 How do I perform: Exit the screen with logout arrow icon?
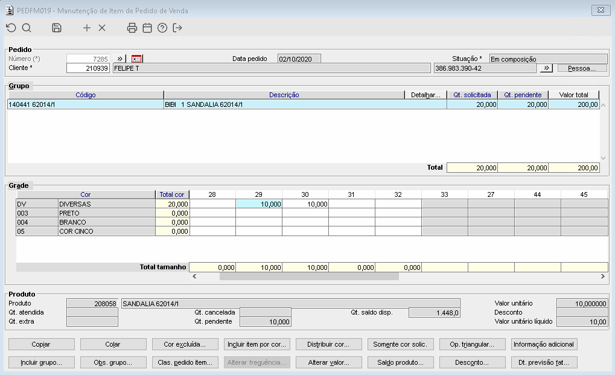(x=177, y=28)
